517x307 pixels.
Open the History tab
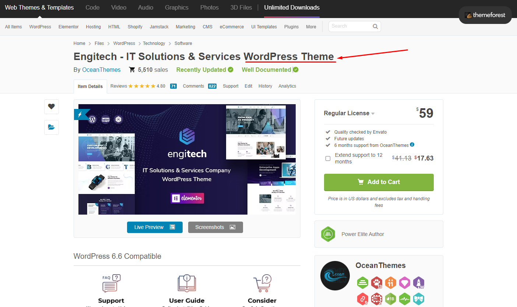265,86
